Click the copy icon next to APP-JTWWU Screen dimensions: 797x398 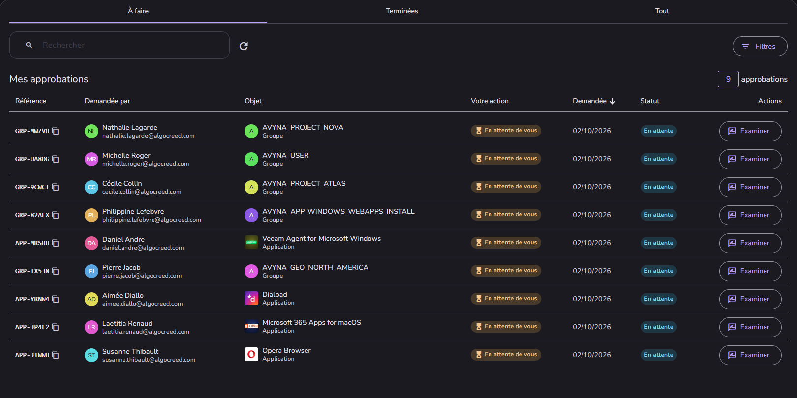click(x=56, y=355)
